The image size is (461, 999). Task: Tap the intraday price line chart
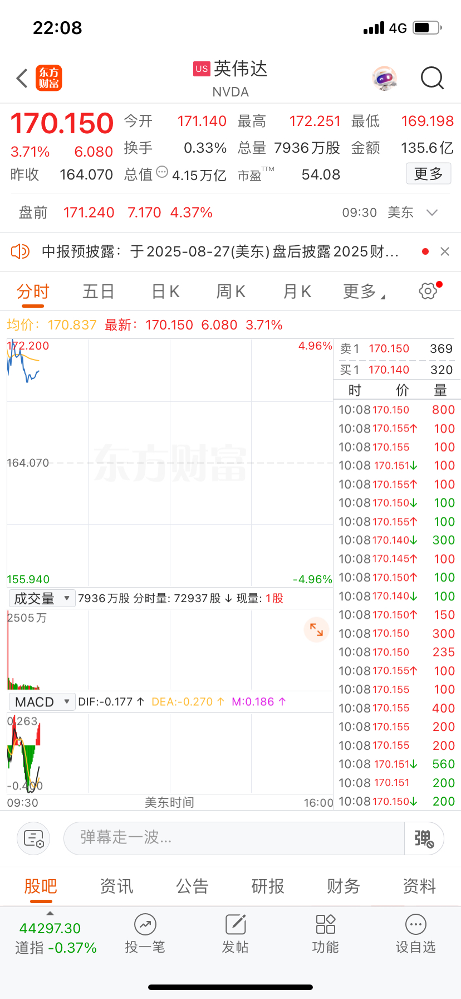[x=170, y=463]
